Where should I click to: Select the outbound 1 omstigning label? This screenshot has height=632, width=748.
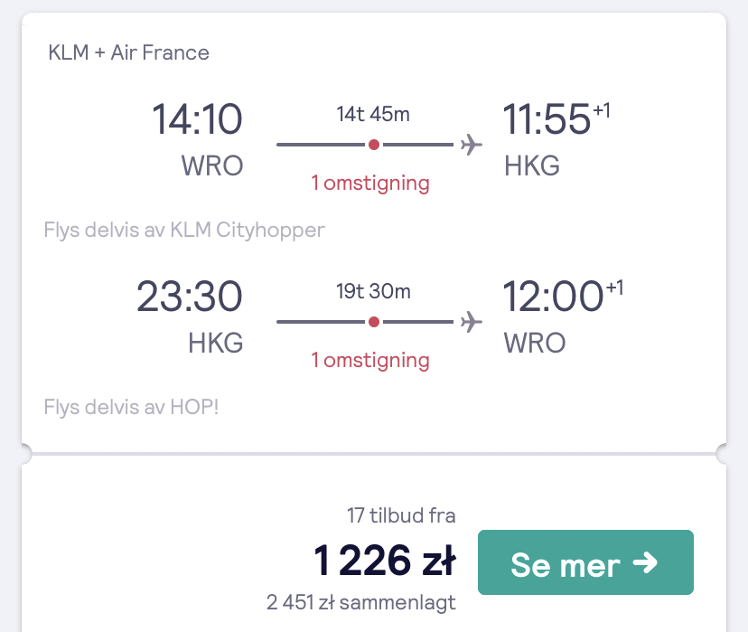coord(370,184)
